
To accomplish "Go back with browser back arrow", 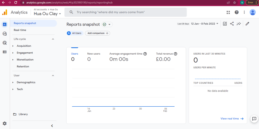I will pyautogui.click(x=3, y=3).
